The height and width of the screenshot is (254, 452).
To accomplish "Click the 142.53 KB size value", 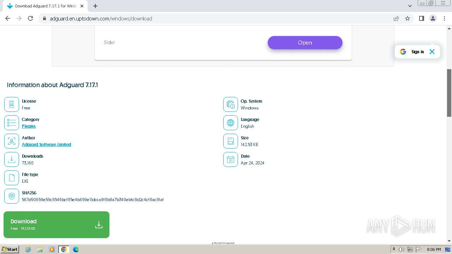I will pyautogui.click(x=249, y=145).
